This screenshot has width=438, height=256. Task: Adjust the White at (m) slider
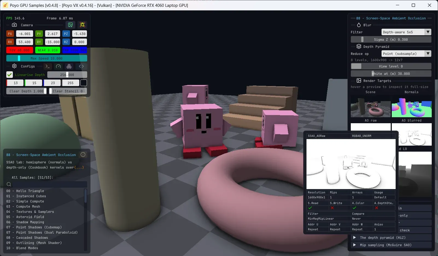[x=391, y=73]
